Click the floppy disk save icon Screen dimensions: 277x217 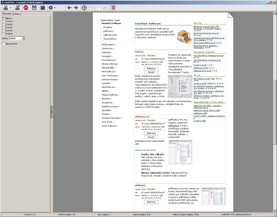pos(34,8)
